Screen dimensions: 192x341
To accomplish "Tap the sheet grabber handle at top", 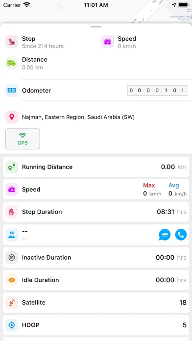I will click(96, 27).
